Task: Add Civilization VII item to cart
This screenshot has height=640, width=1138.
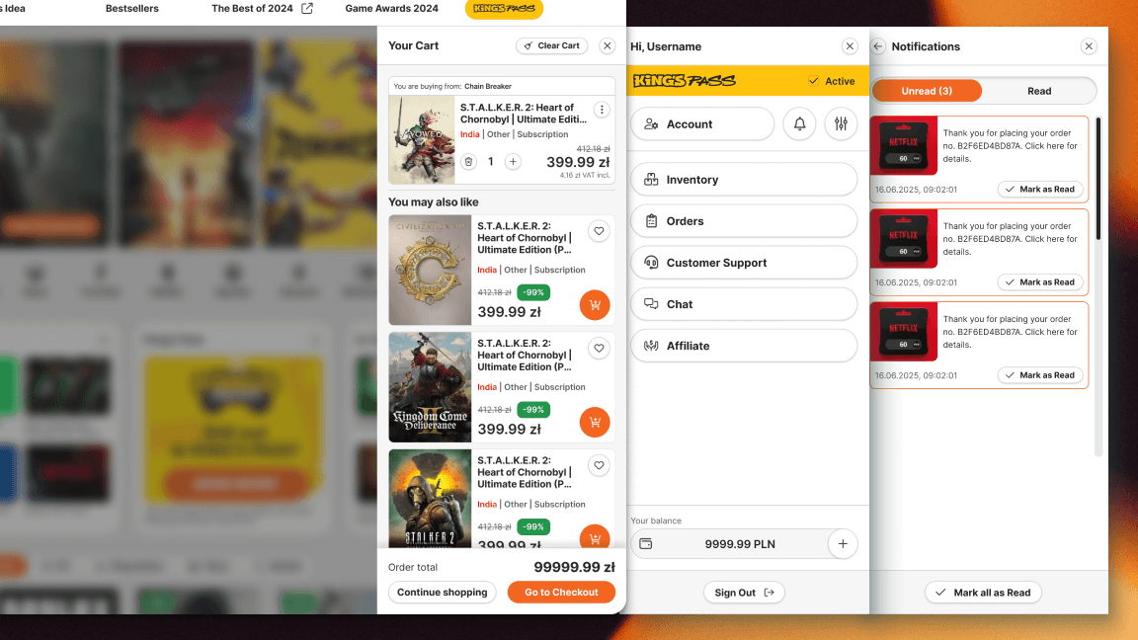Action: click(x=594, y=305)
